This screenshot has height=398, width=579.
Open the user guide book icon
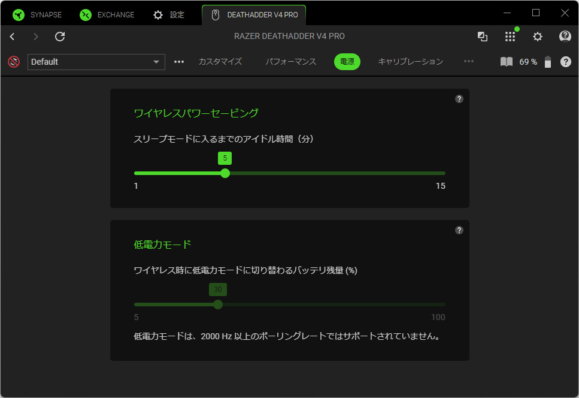tap(507, 62)
